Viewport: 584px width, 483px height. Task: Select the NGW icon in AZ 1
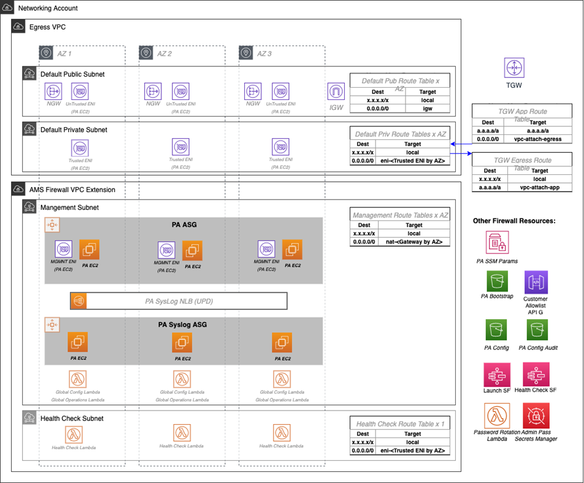point(53,91)
